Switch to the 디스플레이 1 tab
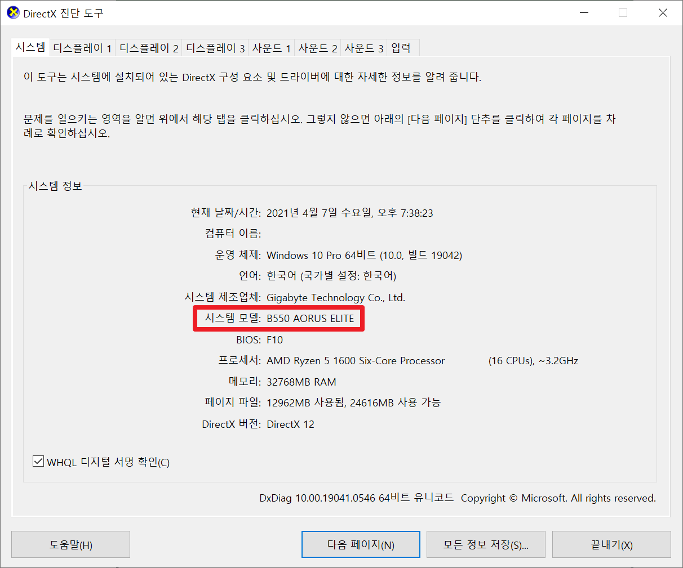683x568 pixels. click(82, 48)
